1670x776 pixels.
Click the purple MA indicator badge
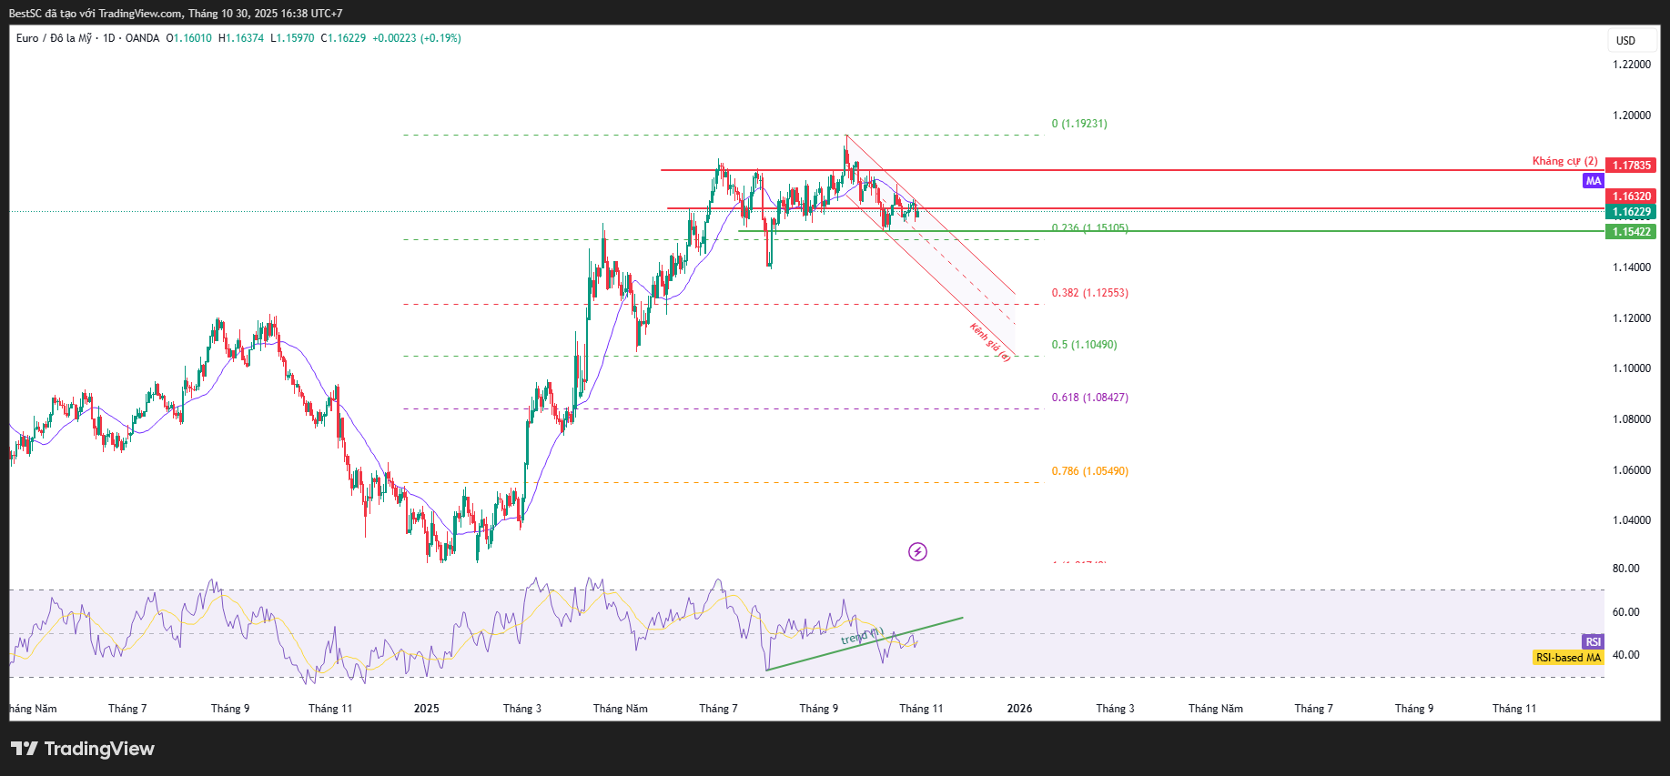coord(1593,181)
